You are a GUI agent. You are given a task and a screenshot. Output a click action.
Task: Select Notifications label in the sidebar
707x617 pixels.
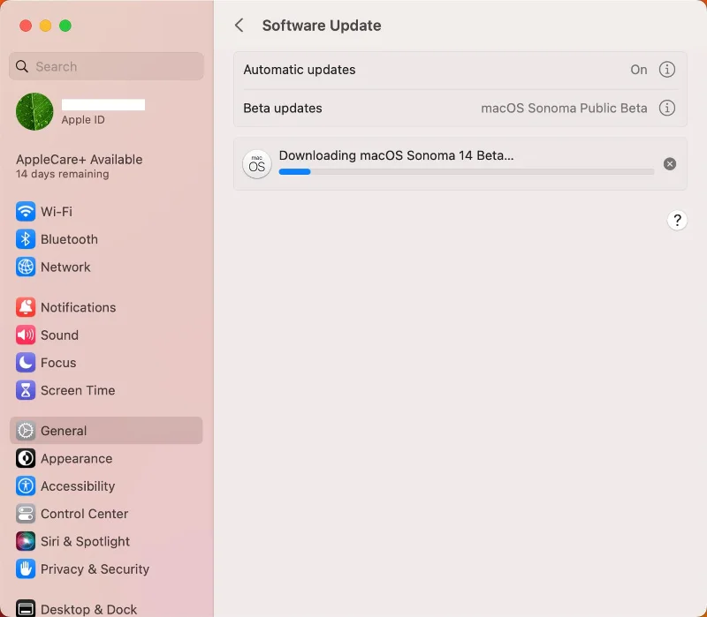pyautogui.click(x=78, y=307)
